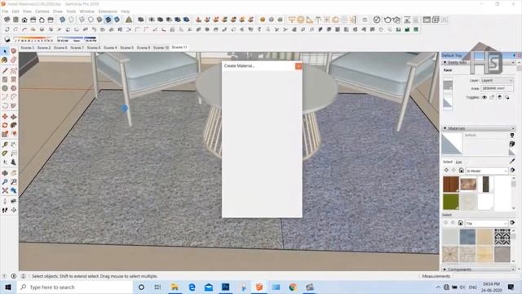Open Chrome from the taskbar
This screenshot has width=522, height=294.
(x=293, y=287)
